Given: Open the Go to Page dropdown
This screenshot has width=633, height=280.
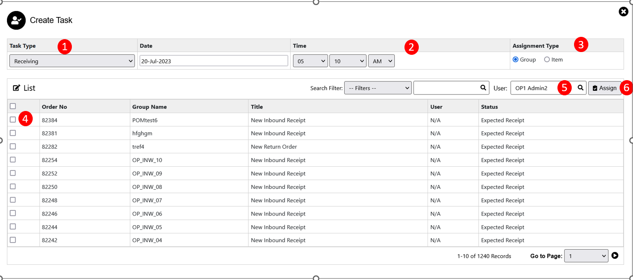Looking at the screenshot, I should coord(587,256).
